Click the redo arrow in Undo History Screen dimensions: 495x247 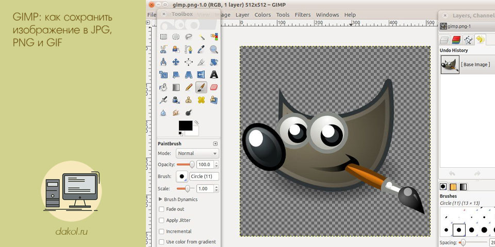click(477, 173)
